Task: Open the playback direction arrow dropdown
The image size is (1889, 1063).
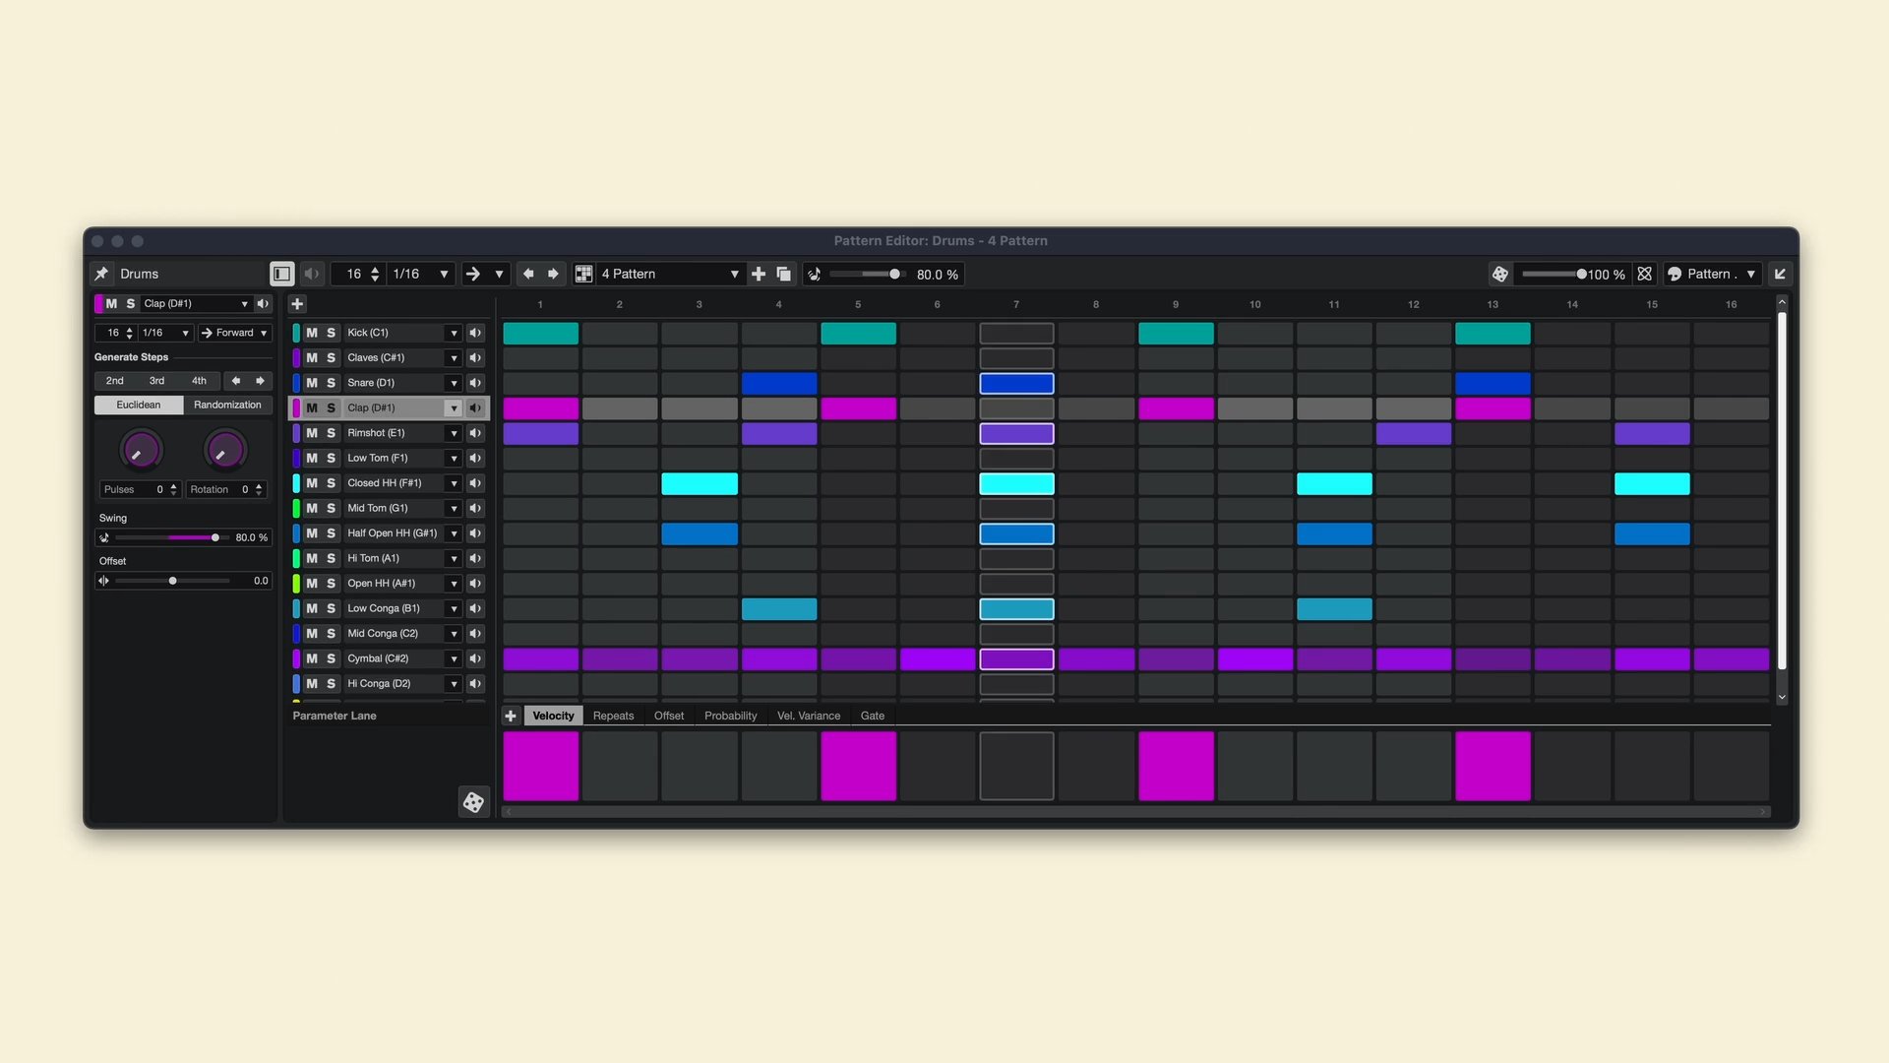Action: pyautogui.click(x=484, y=274)
